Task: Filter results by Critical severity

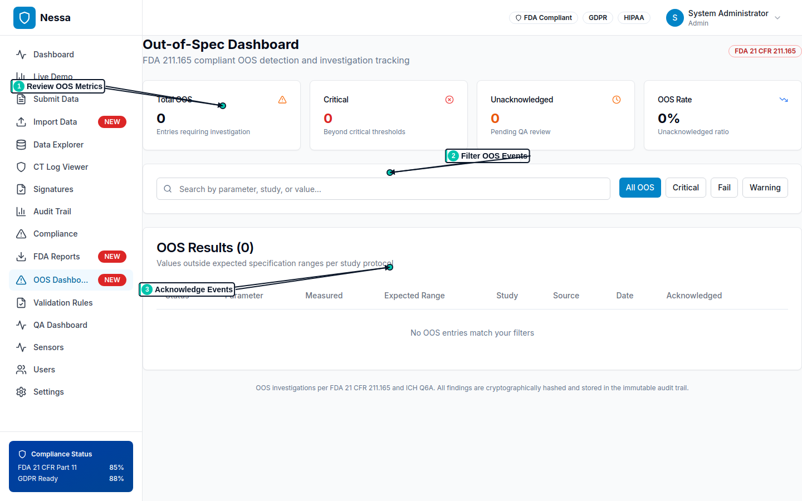Action: pos(686,188)
